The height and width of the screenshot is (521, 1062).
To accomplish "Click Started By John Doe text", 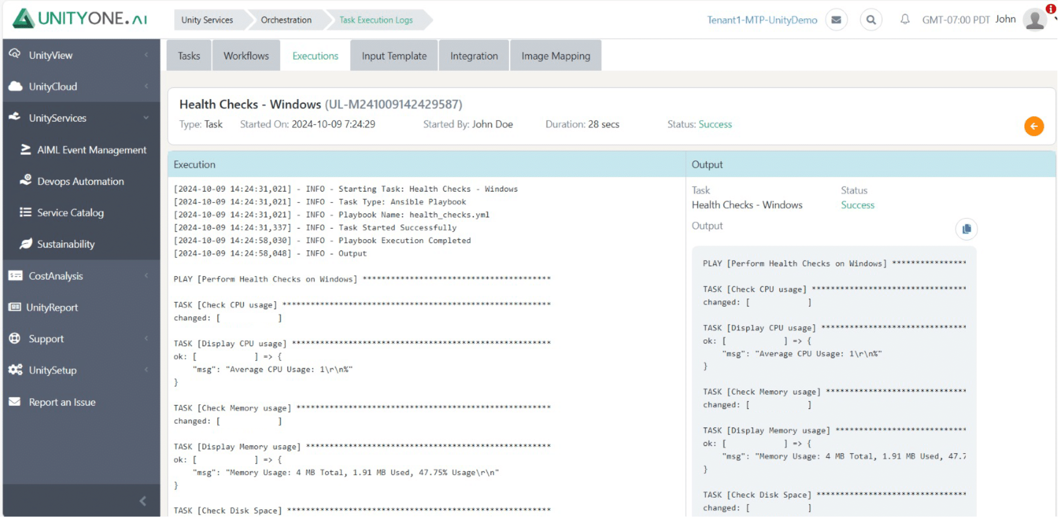I will point(468,124).
